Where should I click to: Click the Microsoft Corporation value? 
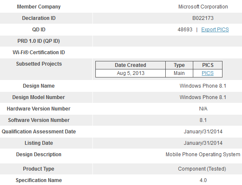(203, 7)
